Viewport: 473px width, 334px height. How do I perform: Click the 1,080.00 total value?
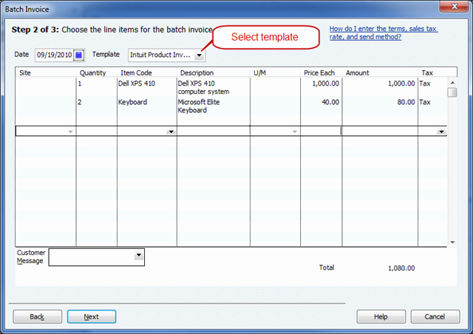pyautogui.click(x=401, y=268)
